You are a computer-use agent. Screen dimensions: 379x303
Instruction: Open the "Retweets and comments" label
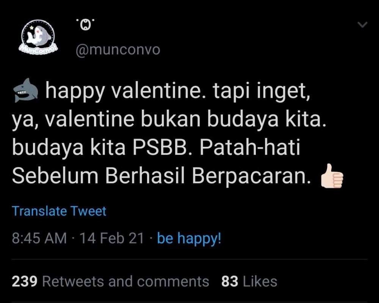(125, 281)
